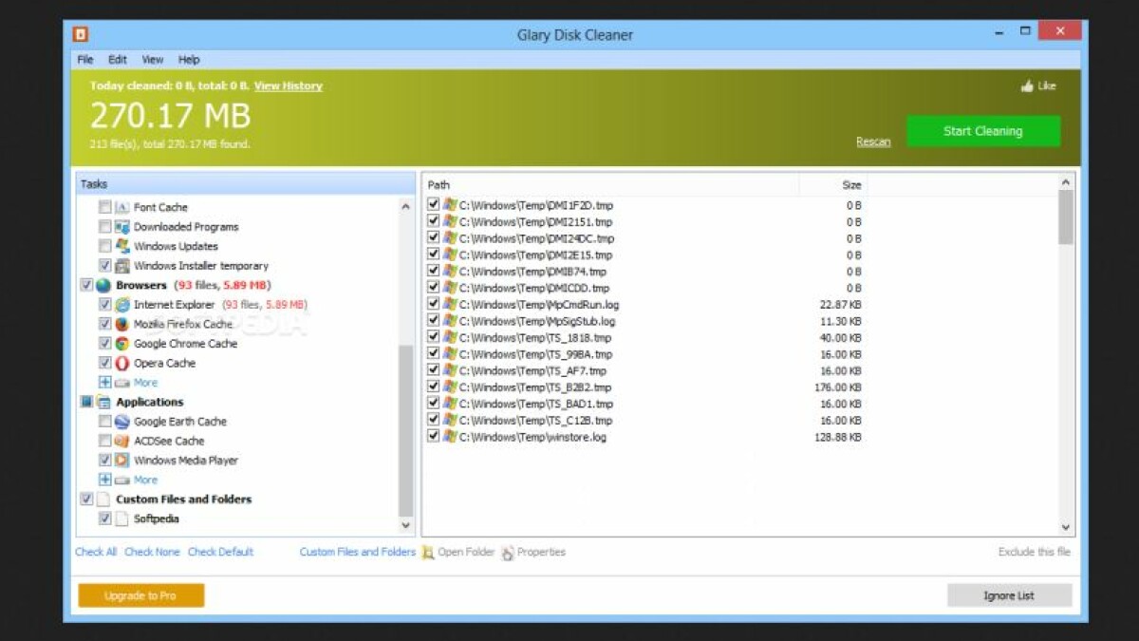The width and height of the screenshot is (1139, 641).
Task: Click the Google Earth Cache icon
Action: (x=122, y=422)
